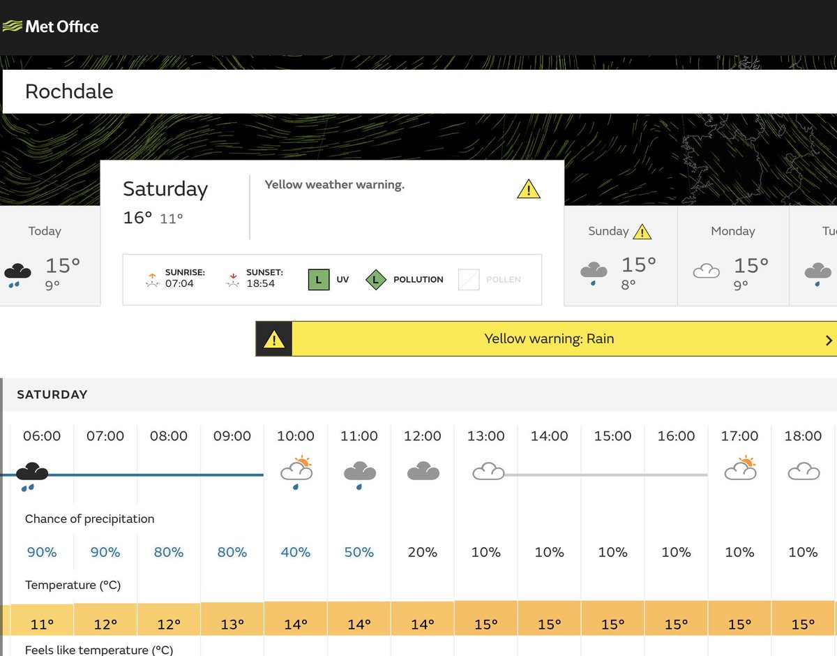Click the 06:00 temperature 11° cell
This screenshot has width=837, height=656.
[42, 620]
